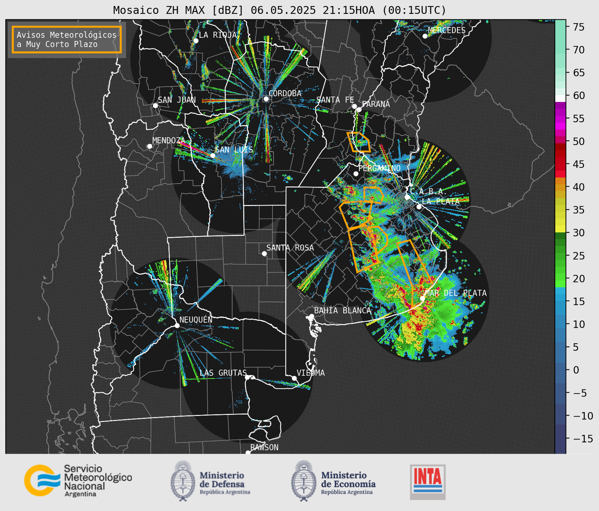This screenshot has height=511, width=599.
Task: Click the SAN JUAN city marker
Action: pos(155,106)
